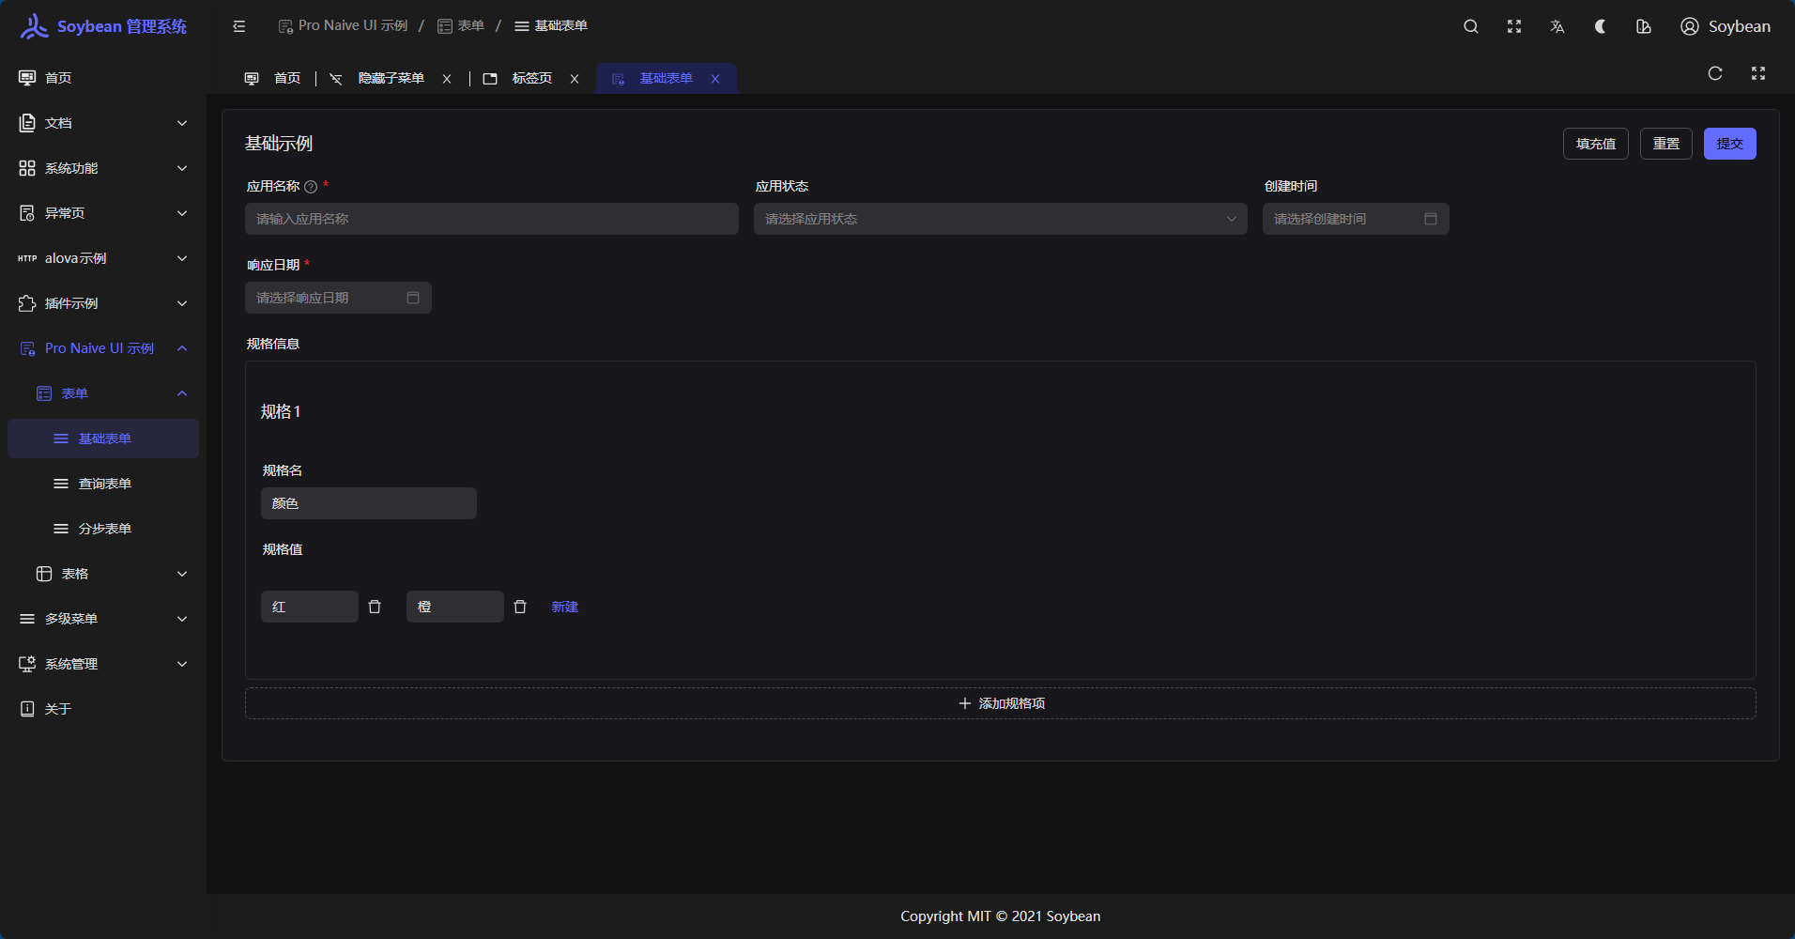Open the 关于 page from the sidebar
Screen dimensions: 1795x939
coord(103,709)
